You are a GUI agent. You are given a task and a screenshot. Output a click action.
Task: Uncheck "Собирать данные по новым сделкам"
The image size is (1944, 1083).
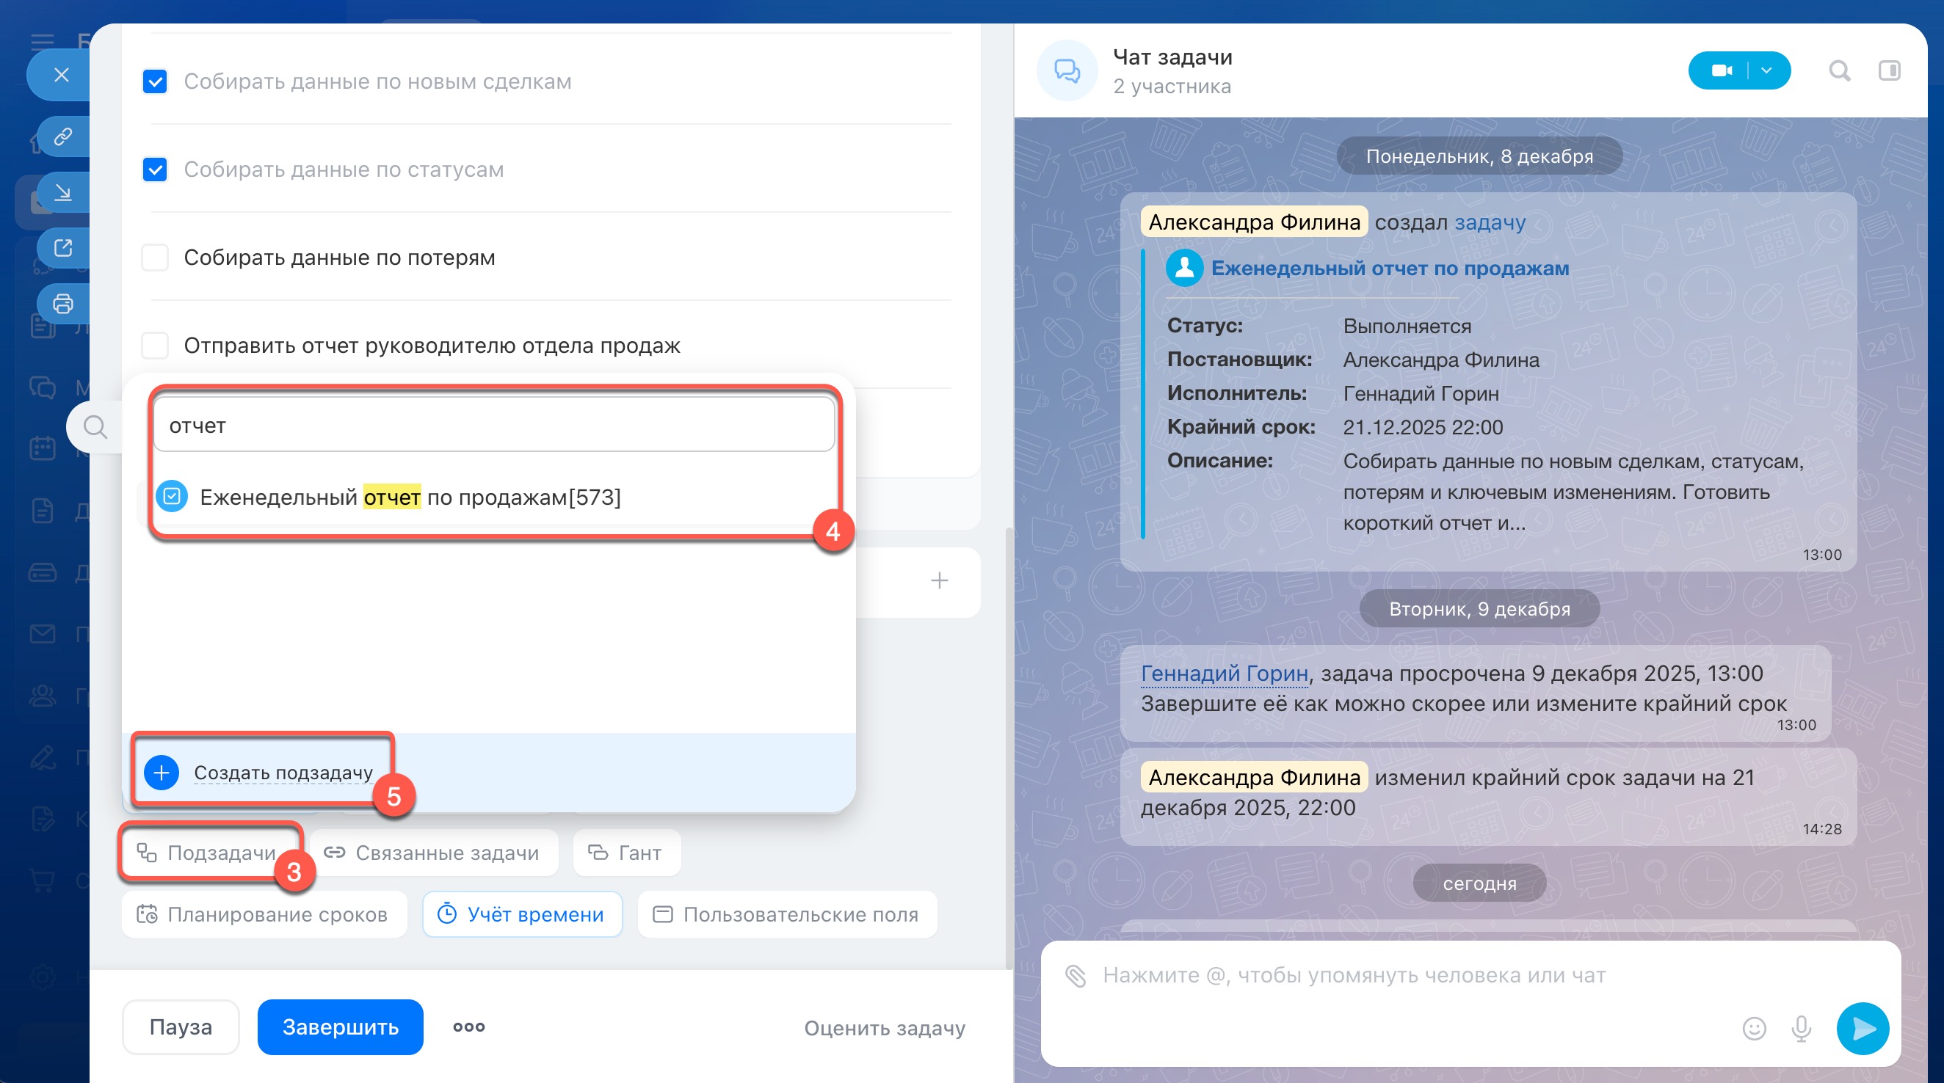156,81
